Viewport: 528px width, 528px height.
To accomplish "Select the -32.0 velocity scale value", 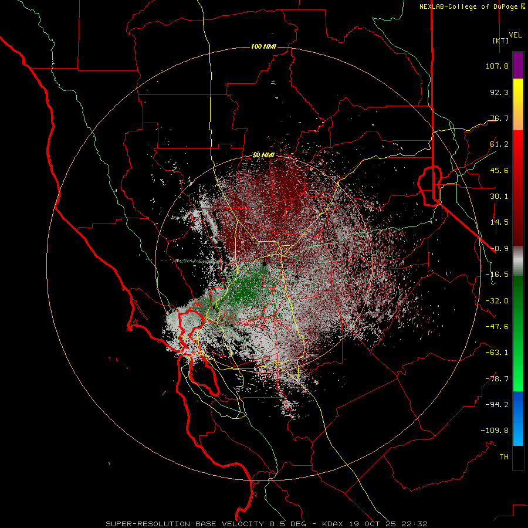I will [497, 301].
